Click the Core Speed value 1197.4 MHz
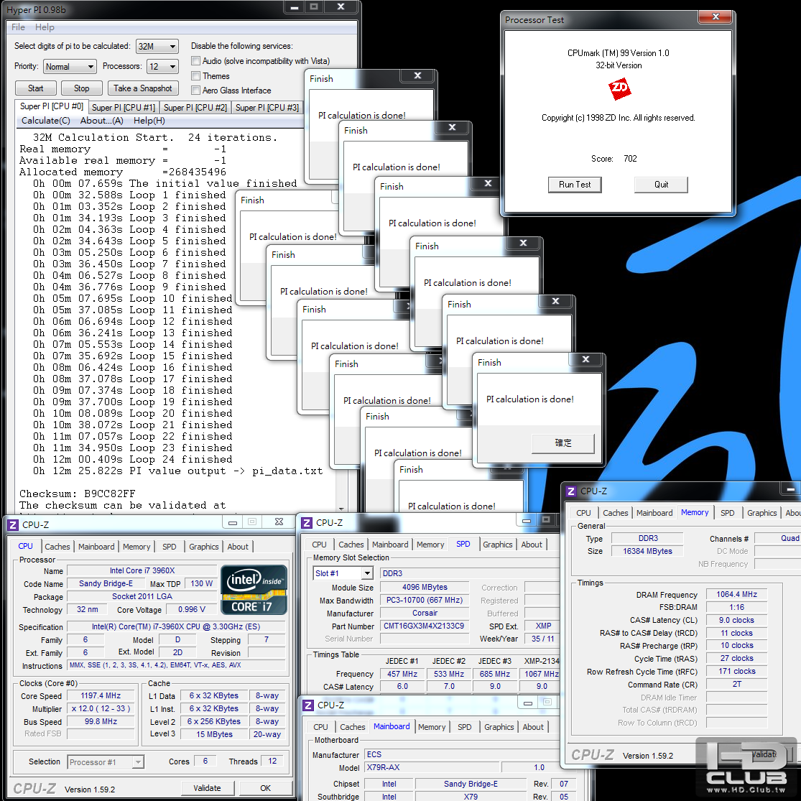 (x=101, y=696)
